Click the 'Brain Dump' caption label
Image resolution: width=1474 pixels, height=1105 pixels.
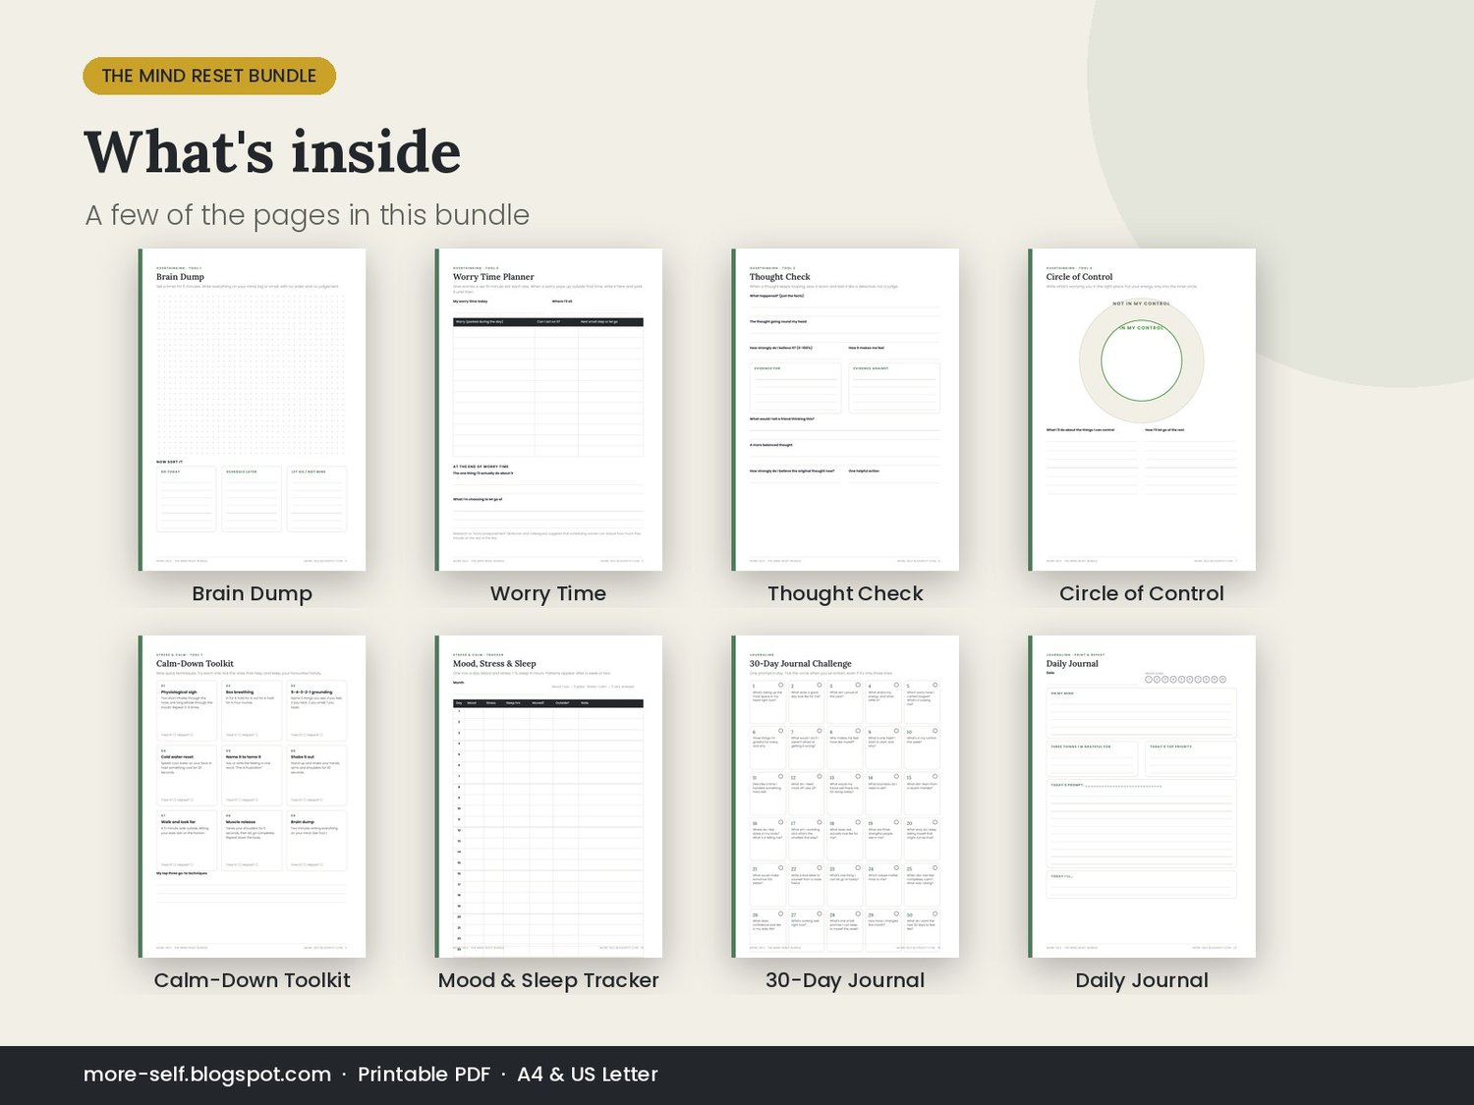(253, 593)
